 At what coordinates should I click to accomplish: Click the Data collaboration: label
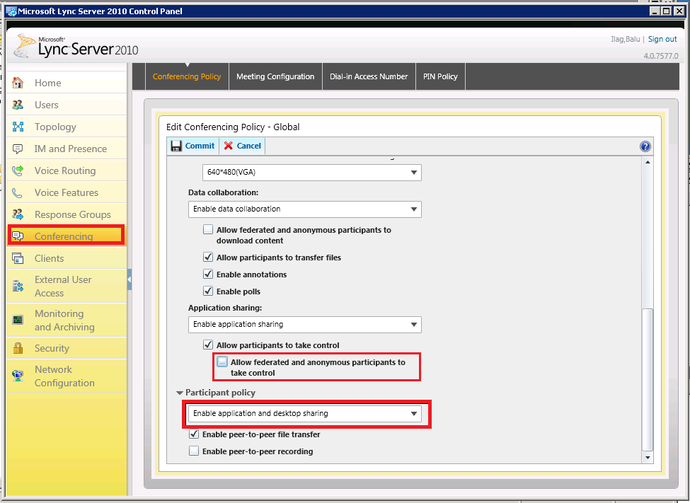(223, 192)
